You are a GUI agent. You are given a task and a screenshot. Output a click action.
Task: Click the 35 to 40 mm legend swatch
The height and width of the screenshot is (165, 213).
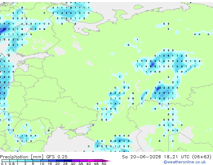[x=83, y=161]
